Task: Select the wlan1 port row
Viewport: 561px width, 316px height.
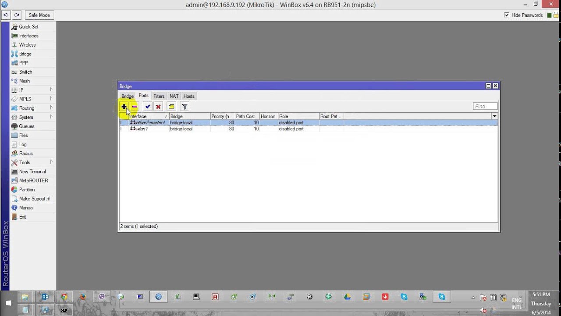Action: pyautogui.click(x=308, y=129)
